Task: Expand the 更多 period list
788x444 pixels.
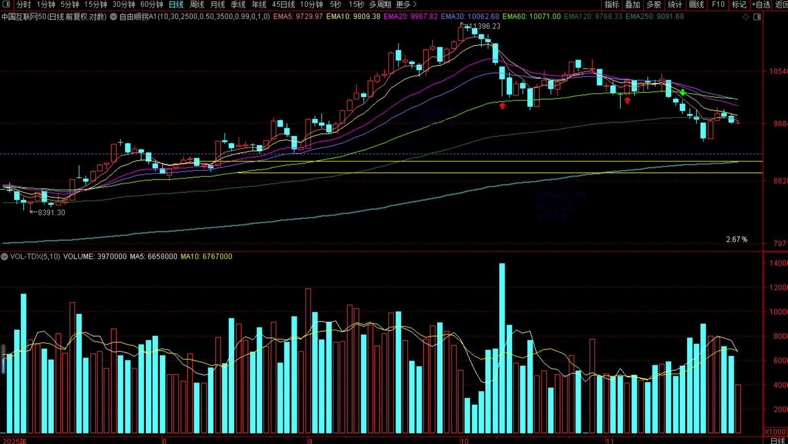Action: click(406, 4)
